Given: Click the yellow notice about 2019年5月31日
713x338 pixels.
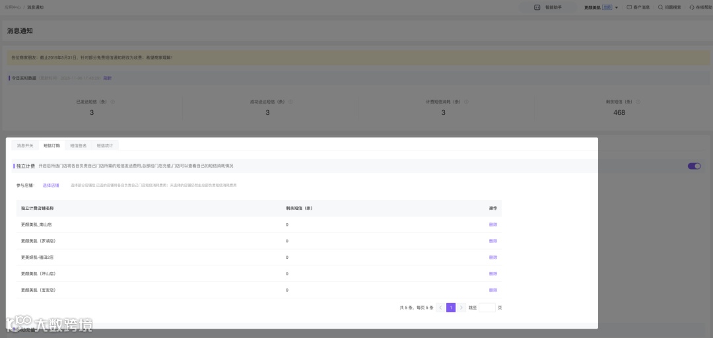Looking at the screenshot, I should pos(358,58).
